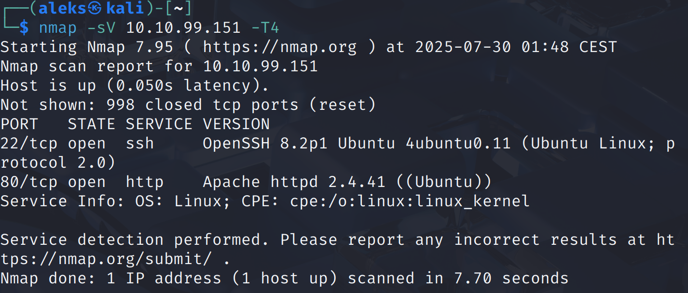Click the 22/tcp port entry
This screenshot has width=688, height=293.
point(29,144)
